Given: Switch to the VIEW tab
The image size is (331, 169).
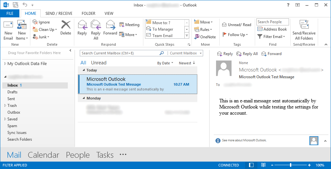Looking at the screenshot, I should coord(109,13).
